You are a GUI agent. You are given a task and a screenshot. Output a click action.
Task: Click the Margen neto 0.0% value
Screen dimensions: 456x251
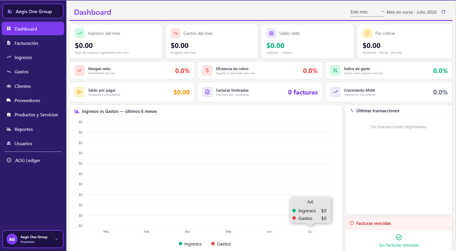coord(182,71)
